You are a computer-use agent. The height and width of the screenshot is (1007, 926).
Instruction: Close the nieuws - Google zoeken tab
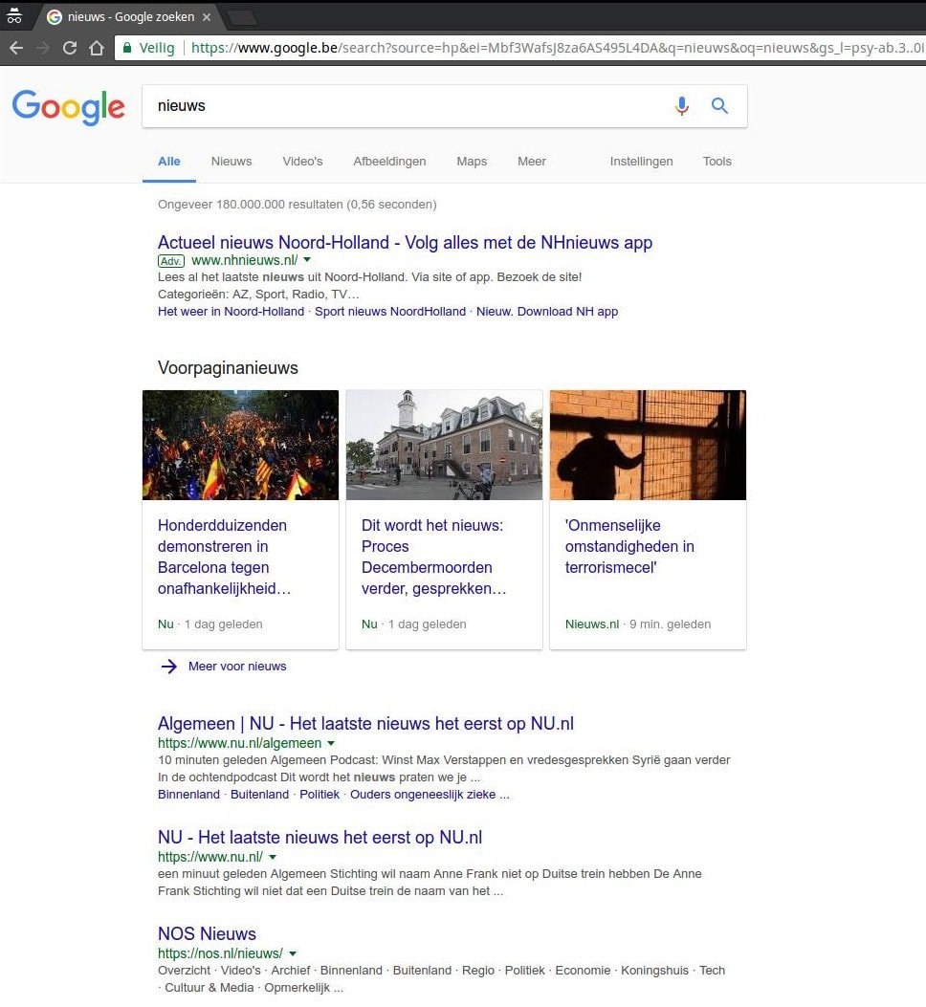click(x=207, y=17)
